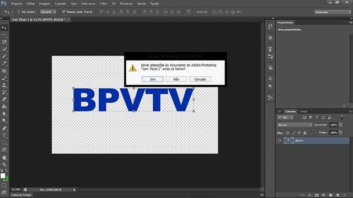Open the Opacidade slider arrow
This screenshot has height=198, width=353.
(341, 125)
